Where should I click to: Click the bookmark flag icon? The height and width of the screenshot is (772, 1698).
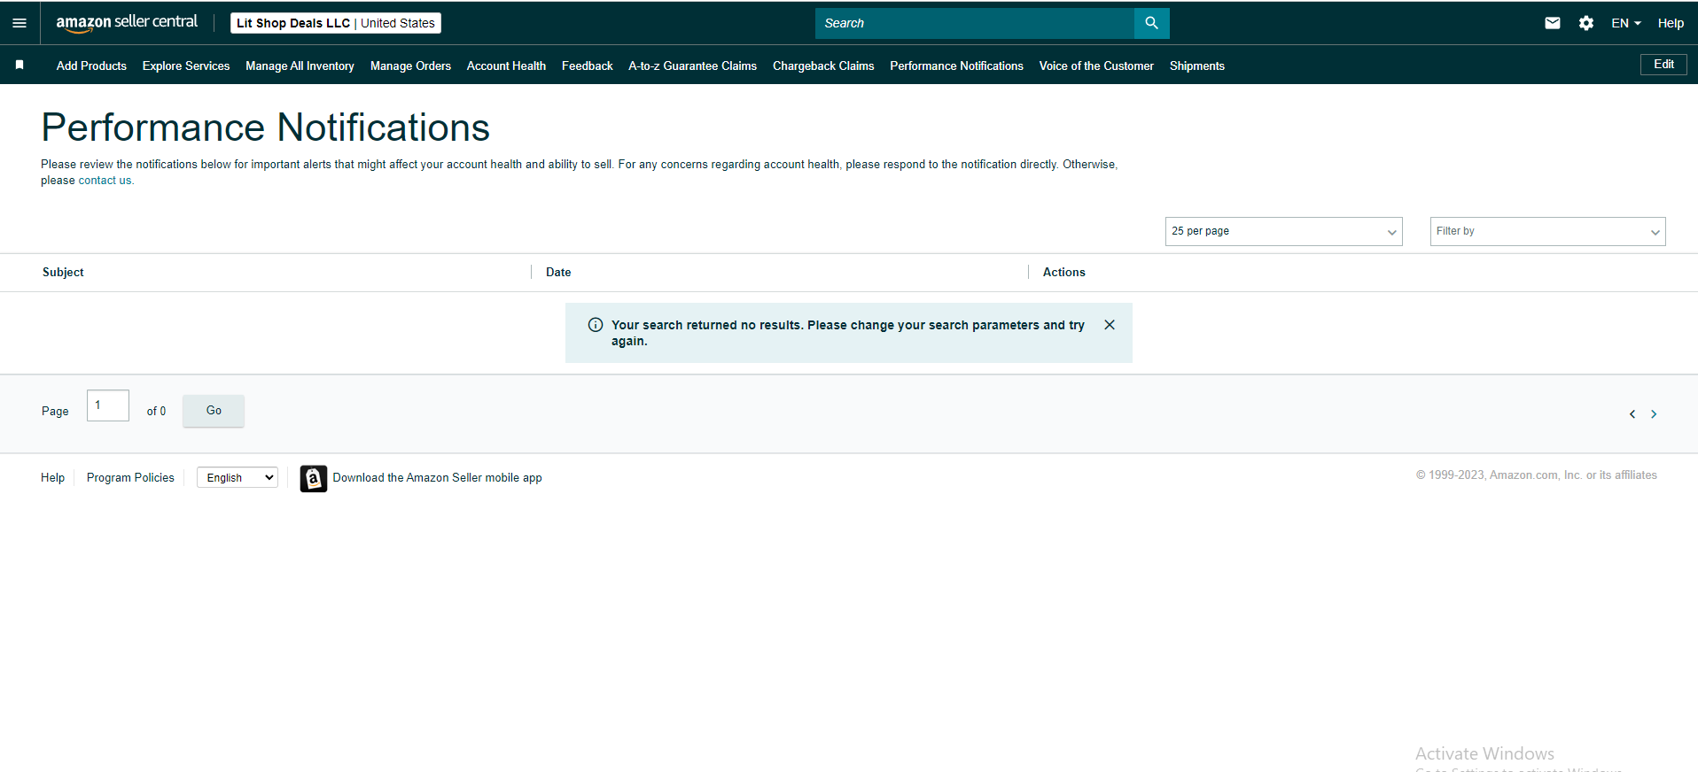19,65
